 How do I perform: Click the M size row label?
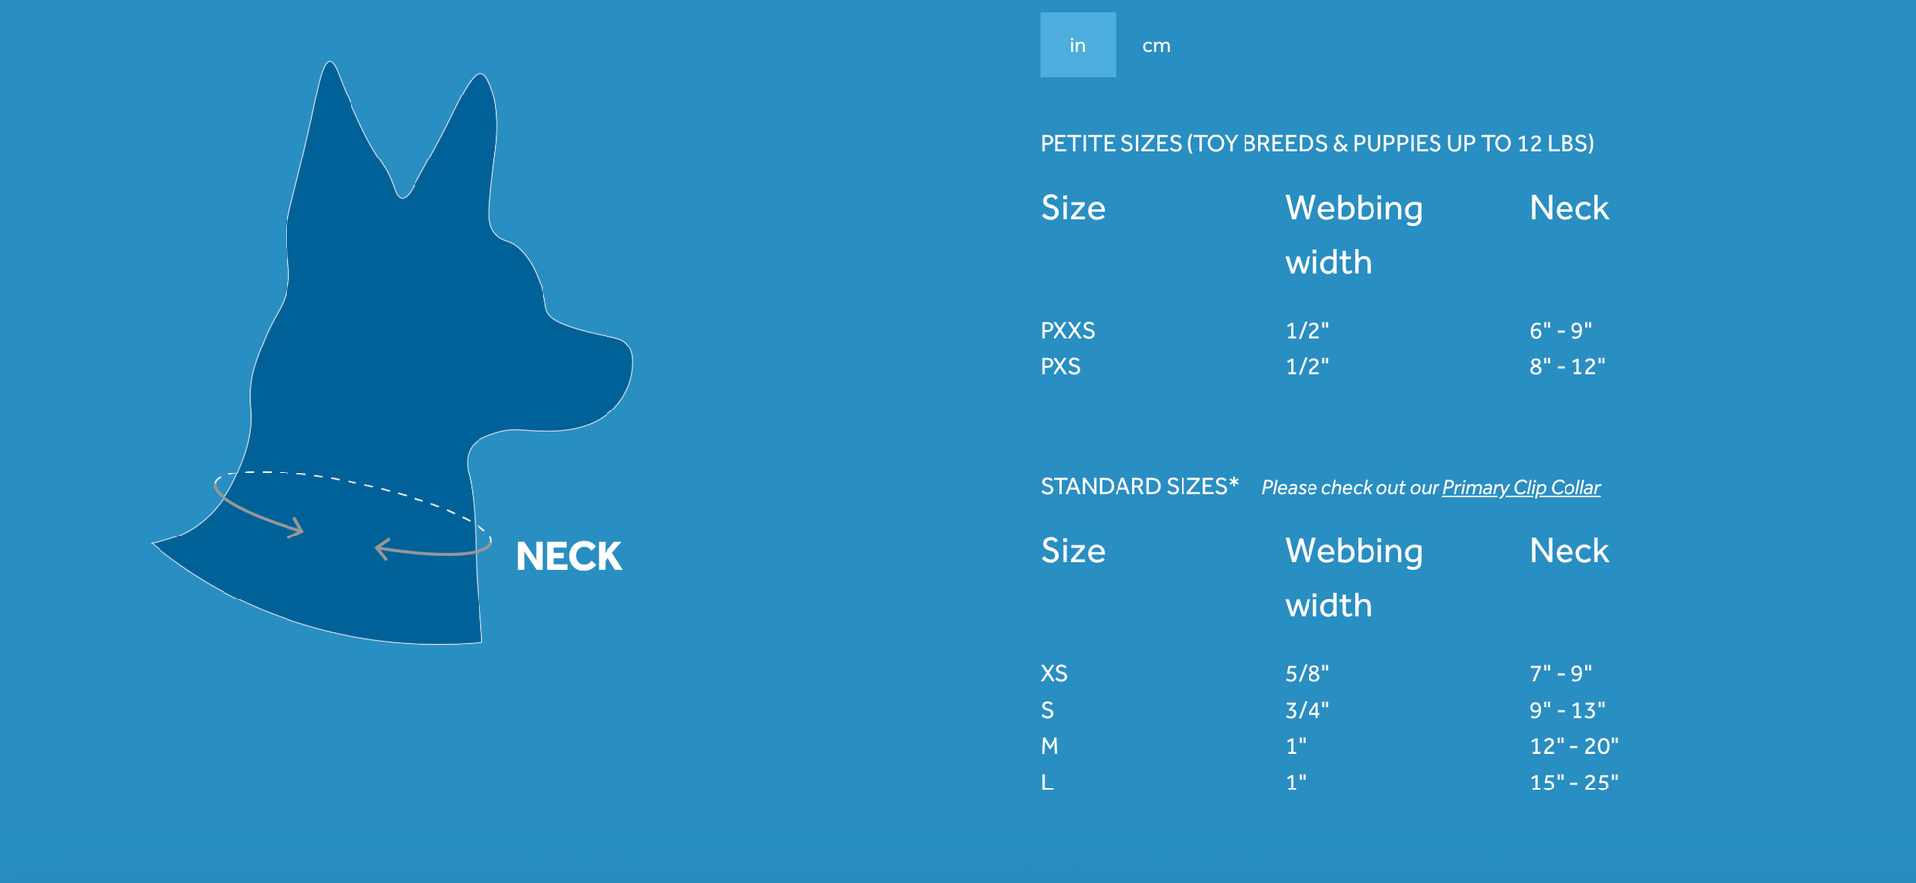(x=1050, y=747)
